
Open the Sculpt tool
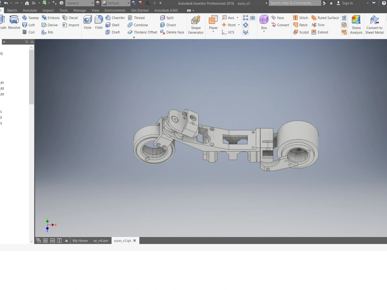coord(301,32)
